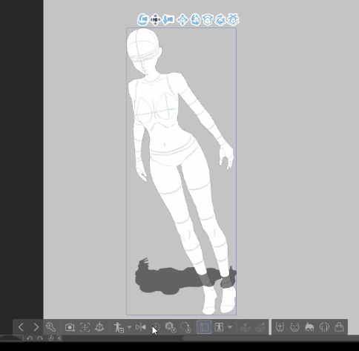
Task: Open the facial expression face icon
Action: (x=294, y=327)
